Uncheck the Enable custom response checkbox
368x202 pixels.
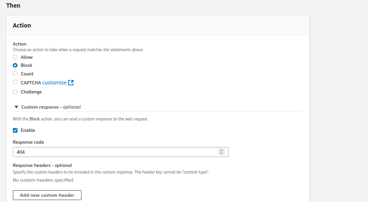(15, 130)
